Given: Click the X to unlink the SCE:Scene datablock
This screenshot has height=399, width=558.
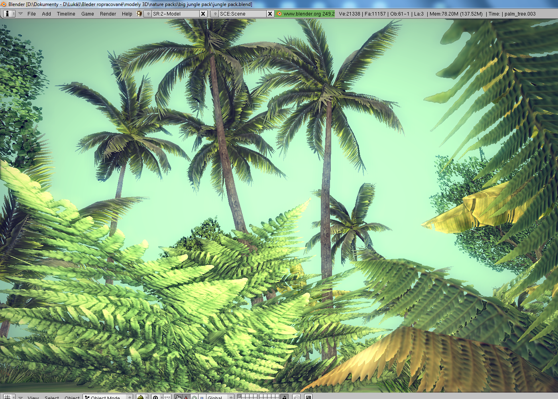Looking at the screenshot, I should pos(269,14).
